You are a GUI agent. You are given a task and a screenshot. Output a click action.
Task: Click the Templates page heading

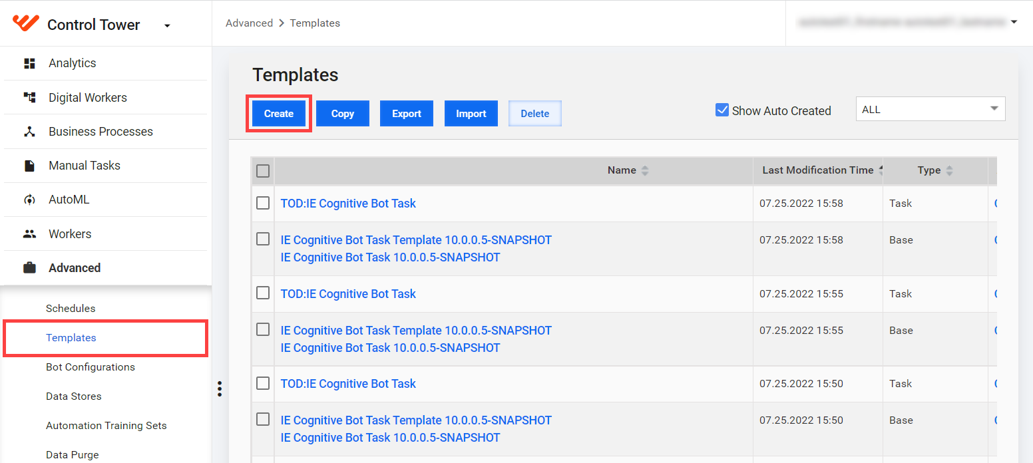[x=296, y=75]
